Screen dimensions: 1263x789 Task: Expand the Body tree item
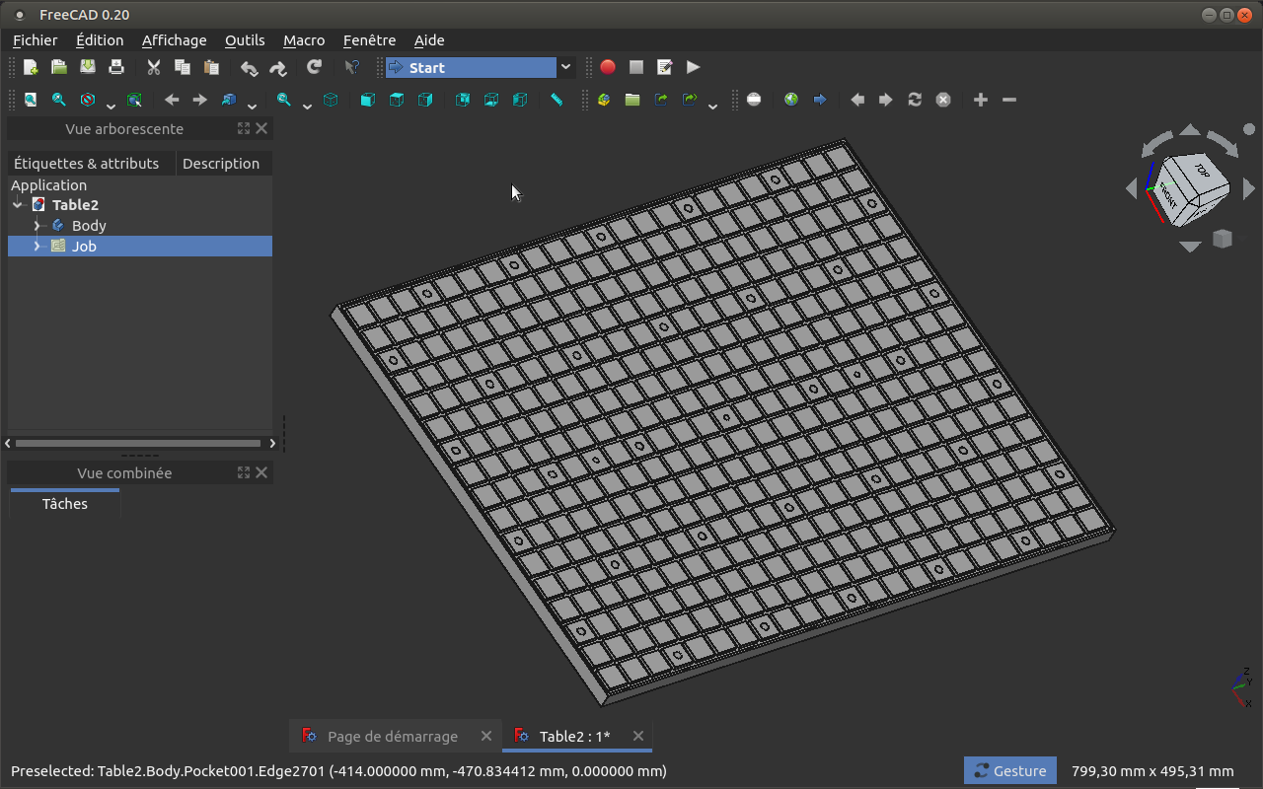tap(37, 226)
